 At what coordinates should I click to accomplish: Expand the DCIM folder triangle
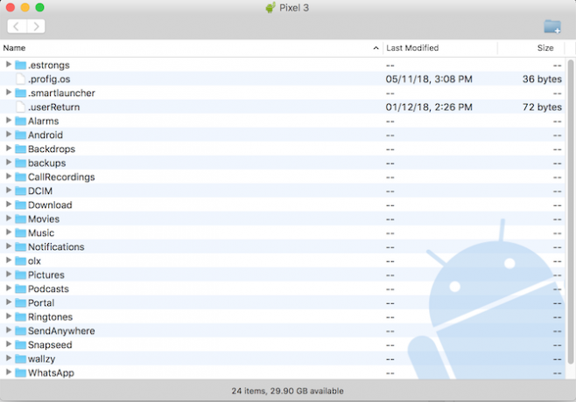click(x=9, y=191)
